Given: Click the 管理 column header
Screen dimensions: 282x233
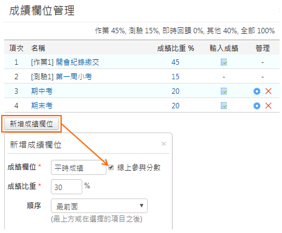Looking at the screenshot, I should coord(263,48).
